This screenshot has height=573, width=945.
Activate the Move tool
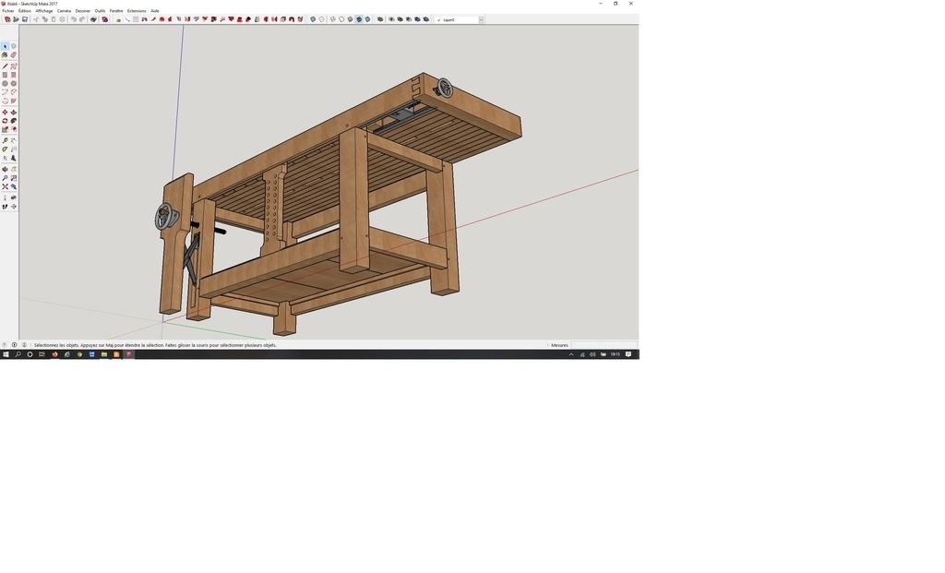click(x=5, y=113)
